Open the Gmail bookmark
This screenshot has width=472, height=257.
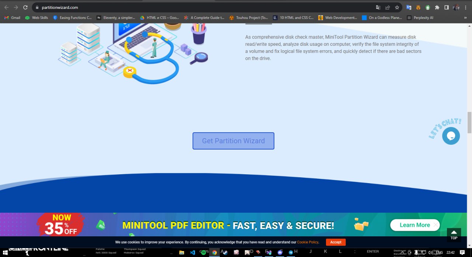coord(12,17)
